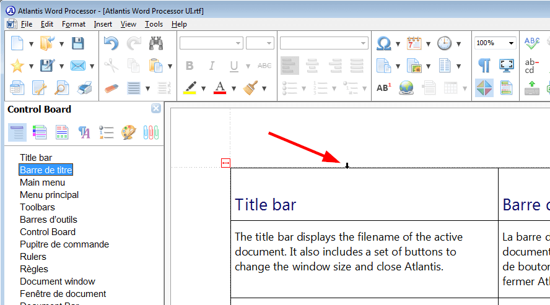Toggle justified paragraph alignment
This screenshot has height=305, width=550.
[357, 66]
